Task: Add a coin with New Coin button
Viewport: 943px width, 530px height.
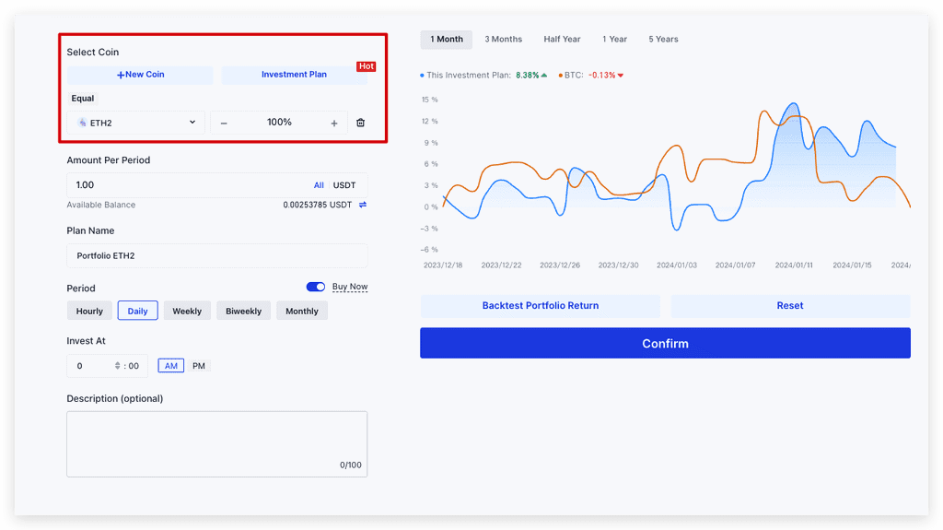Action: click(x=140, y=75)
